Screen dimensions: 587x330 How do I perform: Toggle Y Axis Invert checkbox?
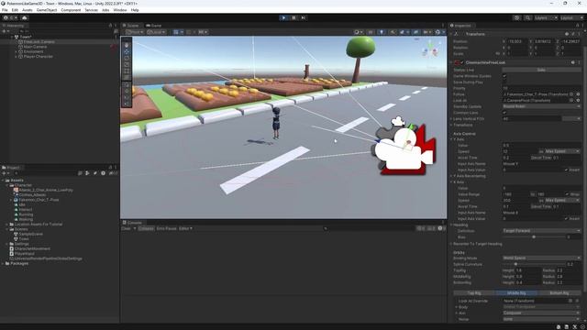tap(566, 170)
